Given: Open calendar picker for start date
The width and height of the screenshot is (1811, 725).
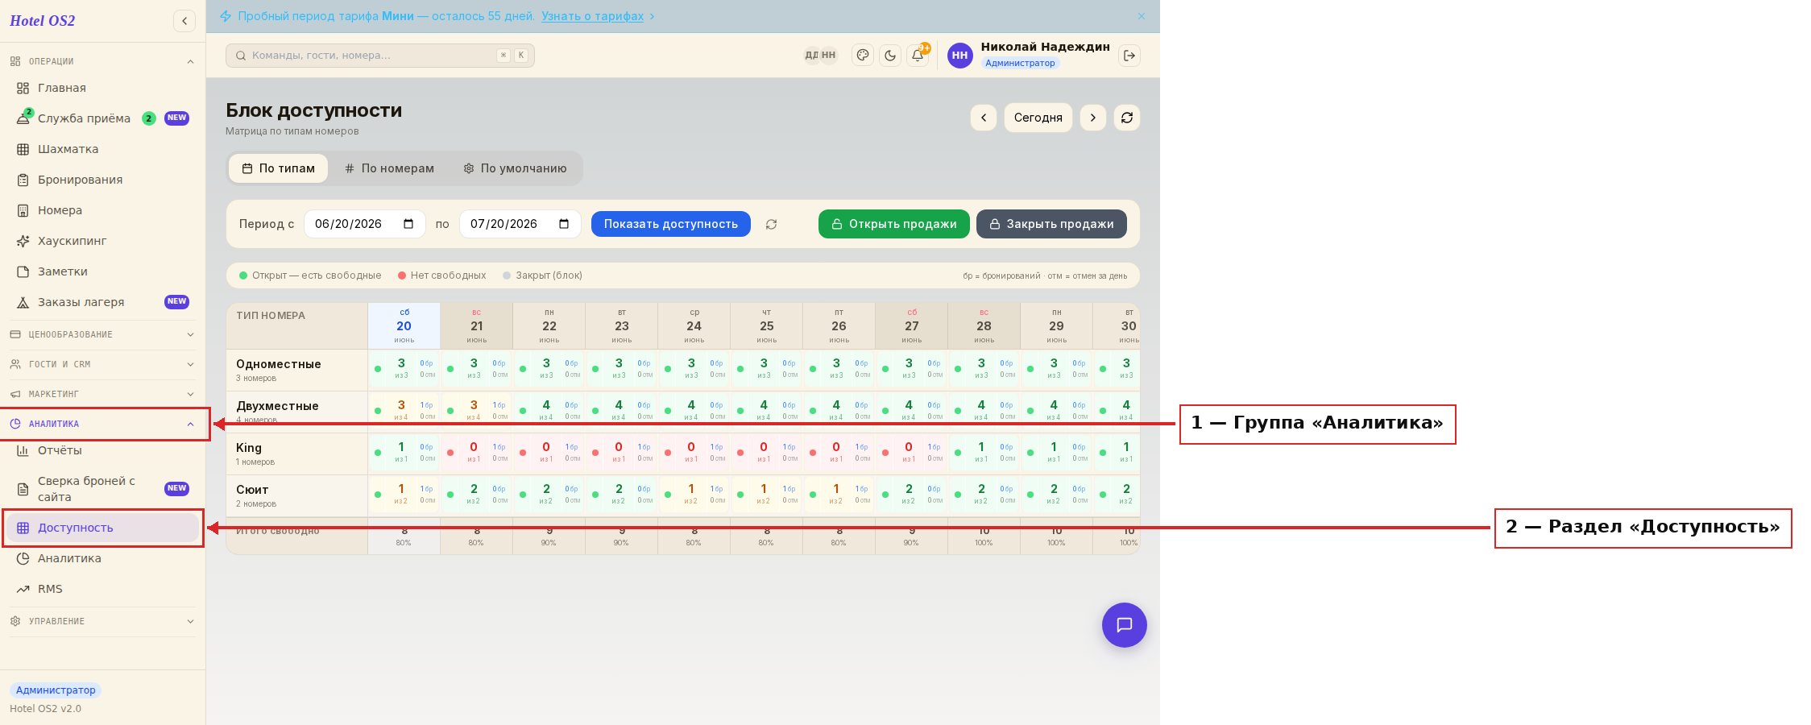Looking at the screenshot, I should click(x=408, y=224).
